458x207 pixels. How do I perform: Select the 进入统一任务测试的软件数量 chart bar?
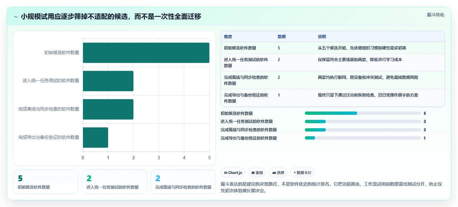[108, 81]
